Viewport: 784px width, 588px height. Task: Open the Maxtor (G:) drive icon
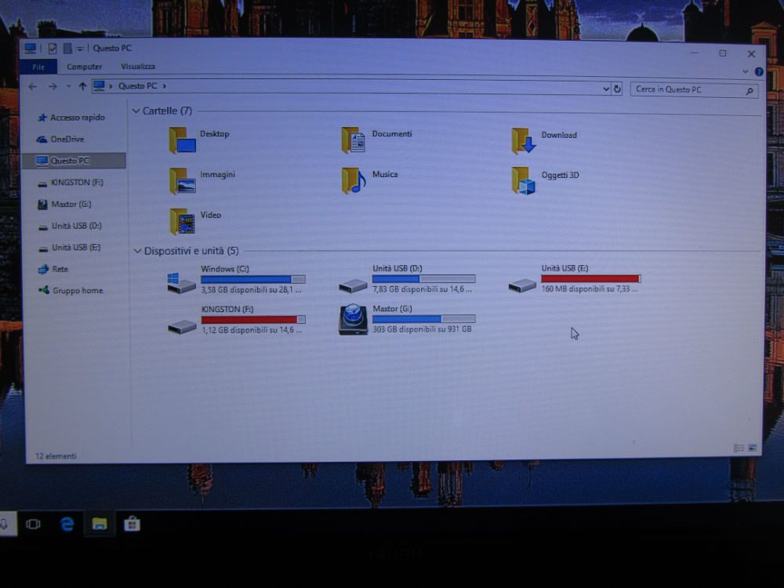click(353, 320)
